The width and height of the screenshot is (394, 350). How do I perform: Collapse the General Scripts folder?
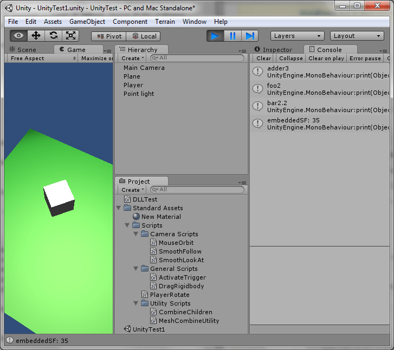(x=136, y=269)
